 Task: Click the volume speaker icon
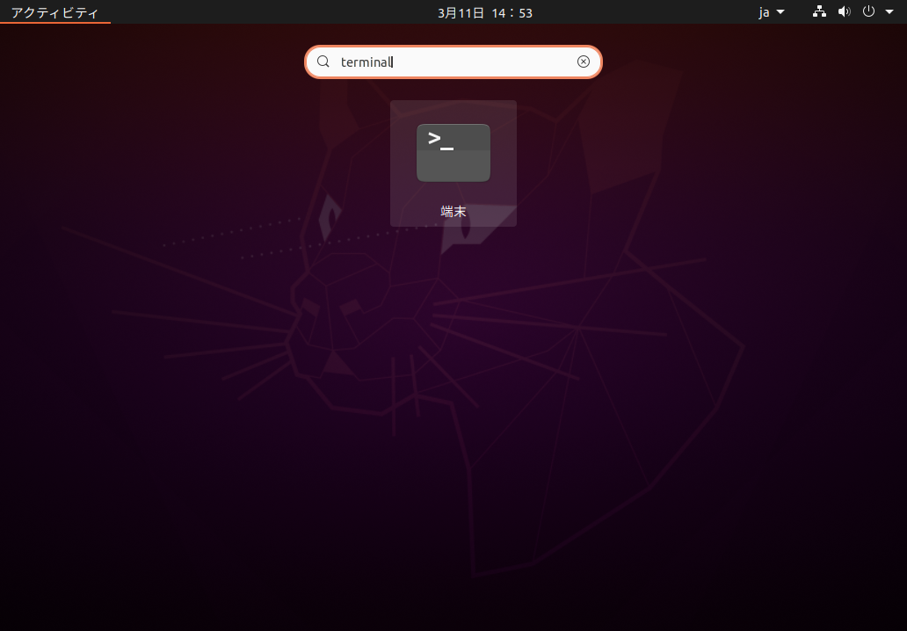point(844,12)
